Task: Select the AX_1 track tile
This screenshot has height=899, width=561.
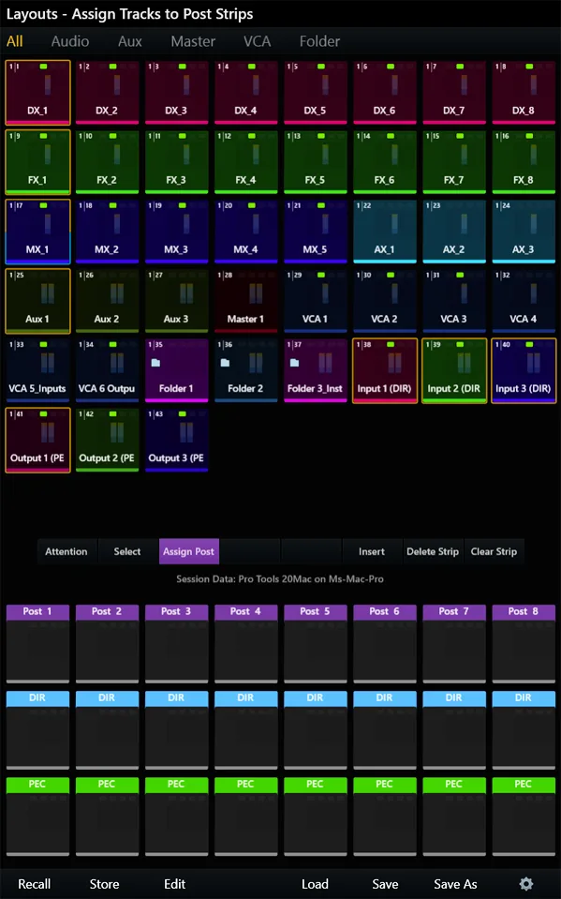Action: [x=384, y=231]
